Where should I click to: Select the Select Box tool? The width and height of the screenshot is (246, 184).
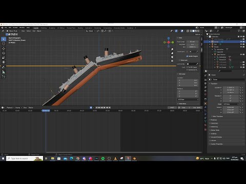click(4, 39)
